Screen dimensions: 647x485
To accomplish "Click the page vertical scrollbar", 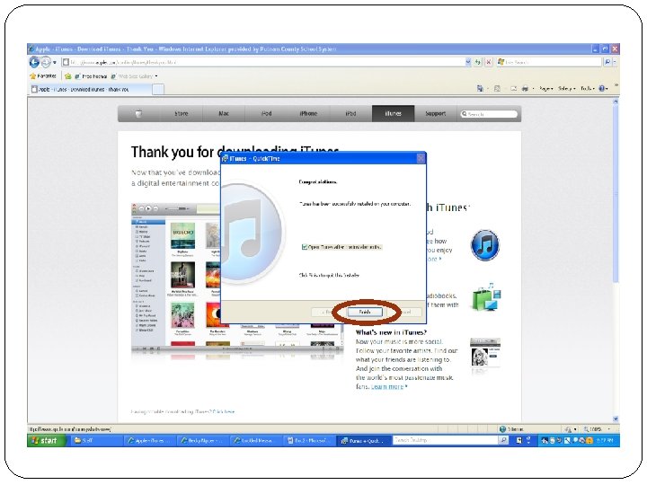I will 616,194.
